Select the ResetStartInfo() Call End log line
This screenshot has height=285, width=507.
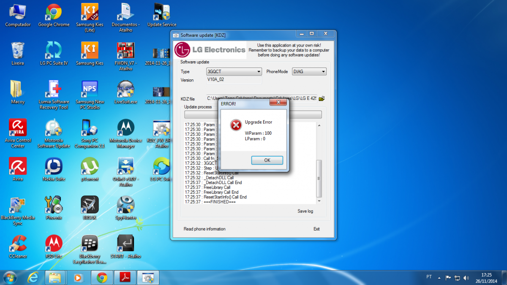(215, 197)
